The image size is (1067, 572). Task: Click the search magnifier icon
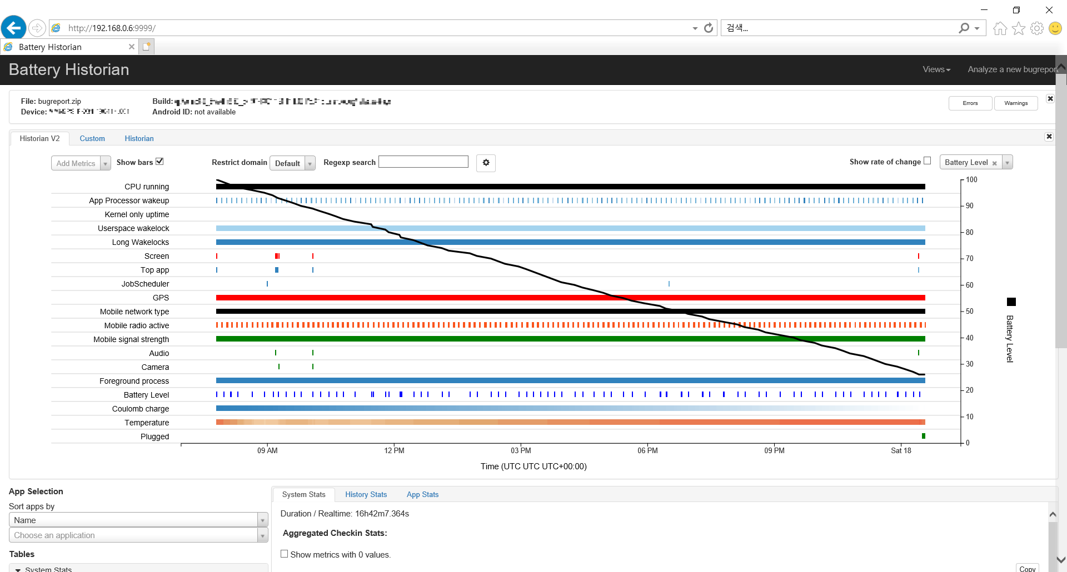(964, 28)
